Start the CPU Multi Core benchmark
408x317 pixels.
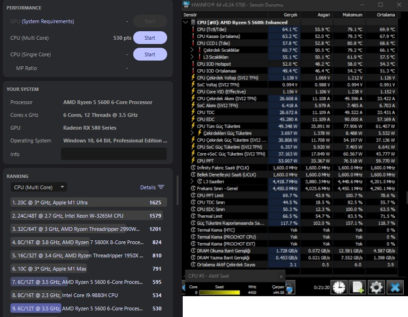pyautogui.click(x=150, y=38)
